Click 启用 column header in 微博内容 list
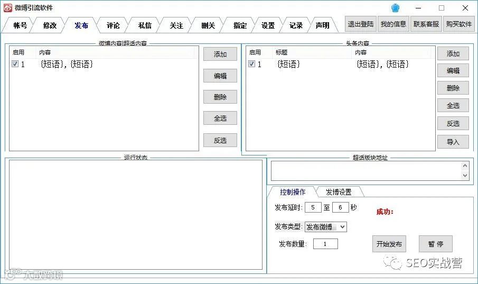This screenshot has width=478, height=284. (23, 52)
